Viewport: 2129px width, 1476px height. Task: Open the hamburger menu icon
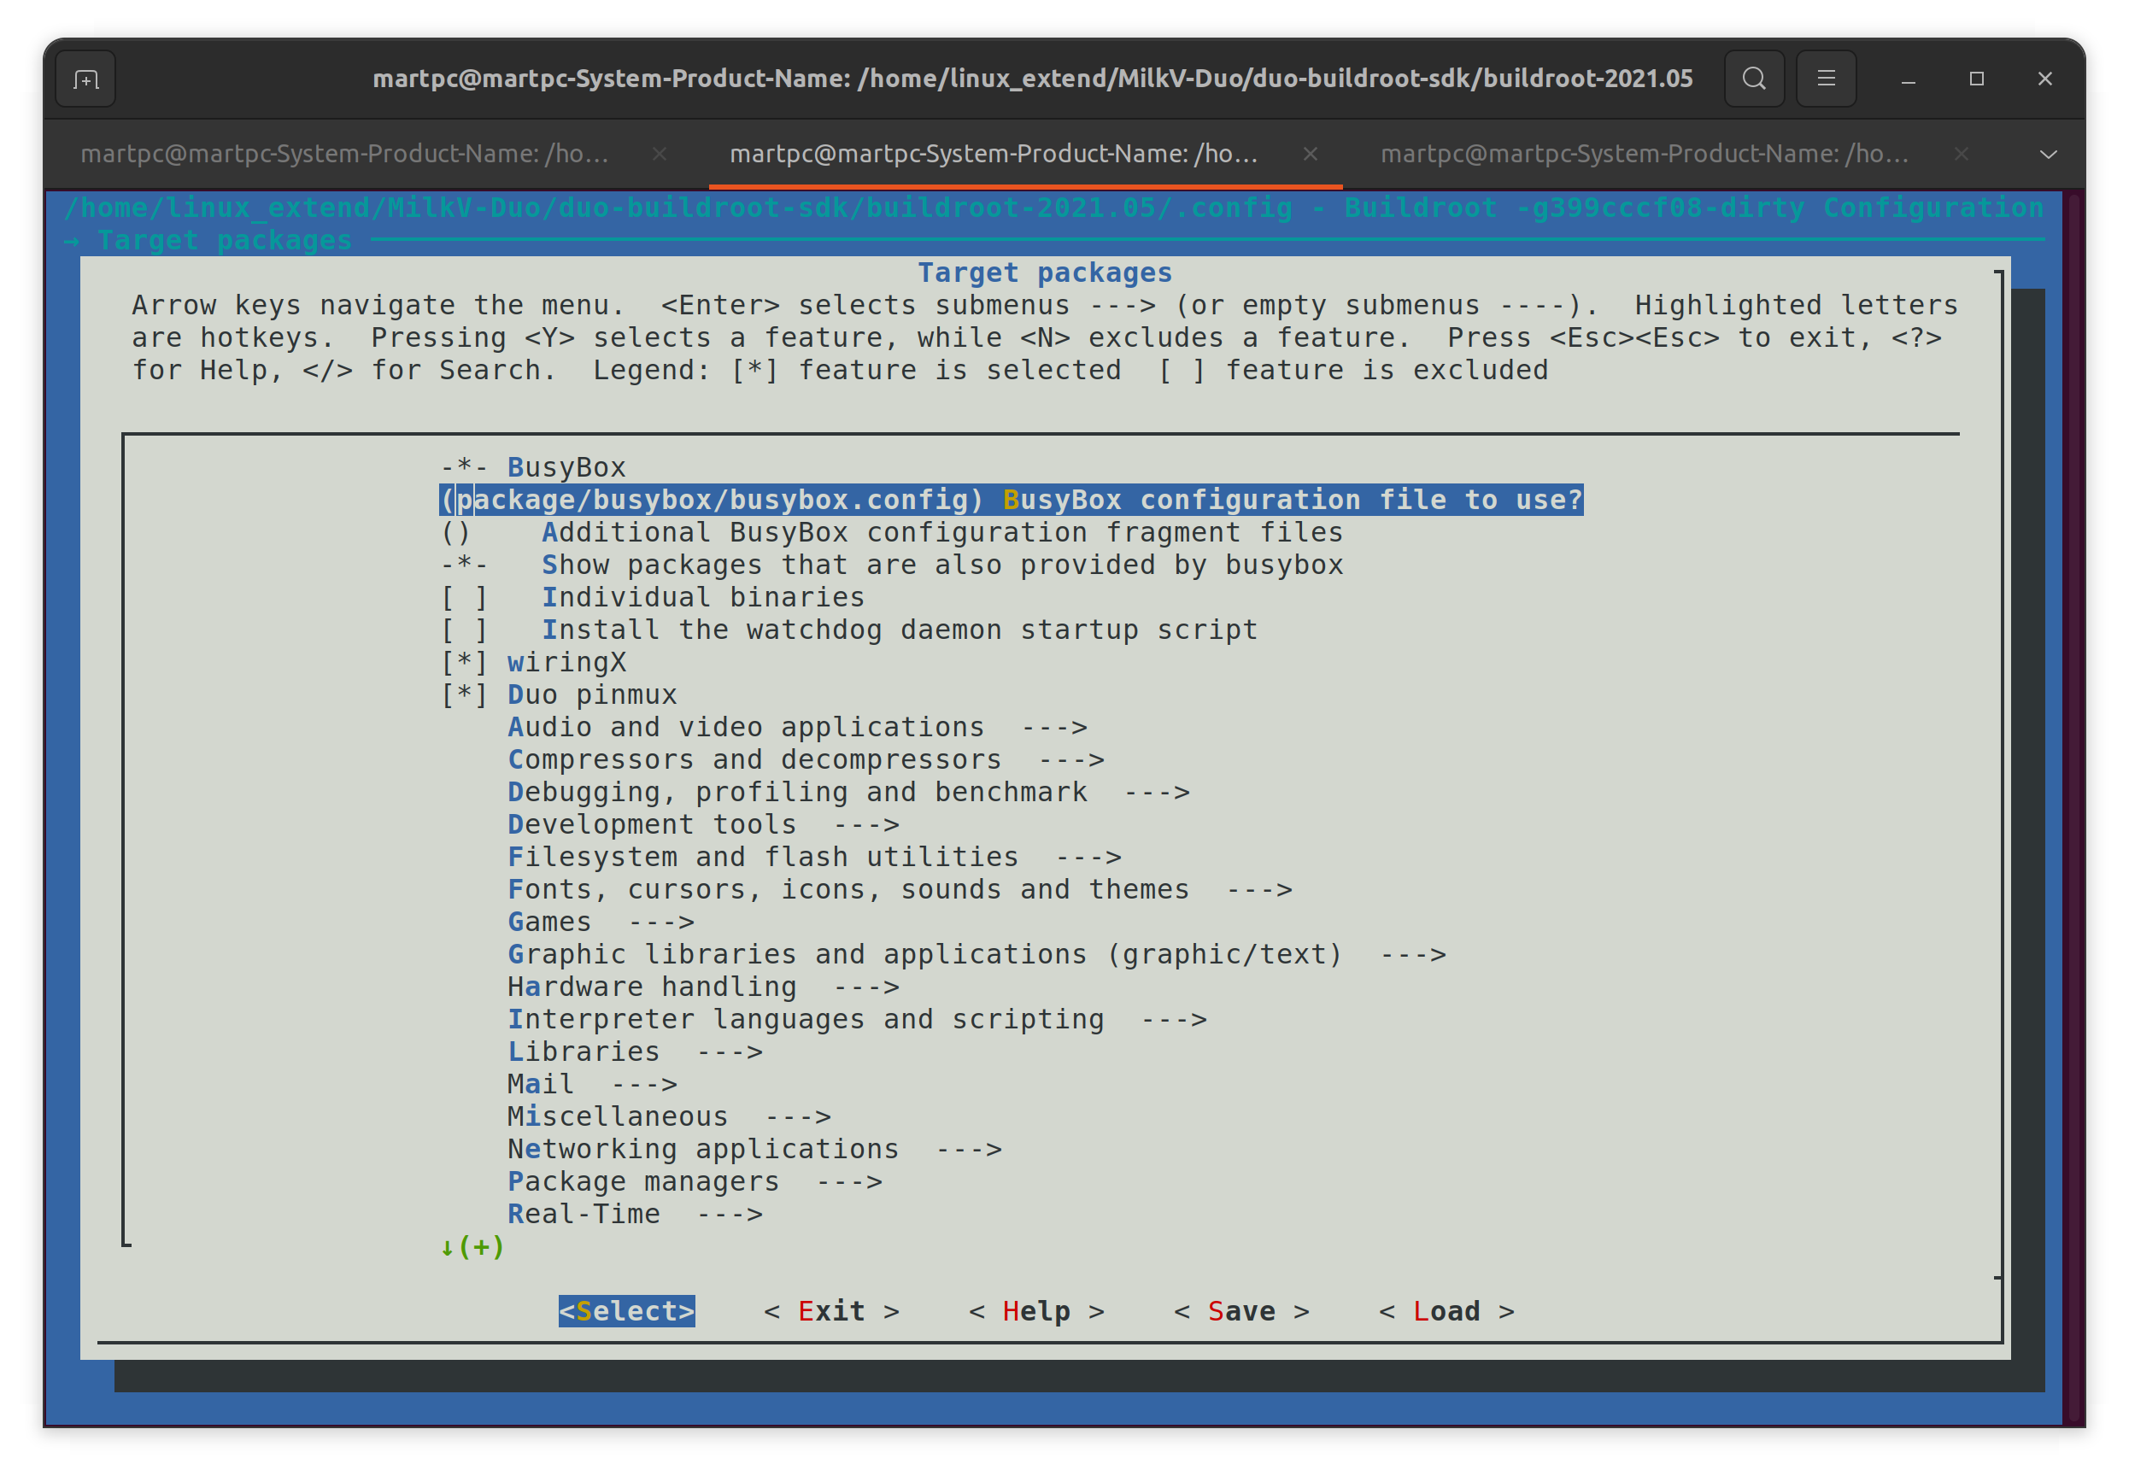pos(1826,79)
